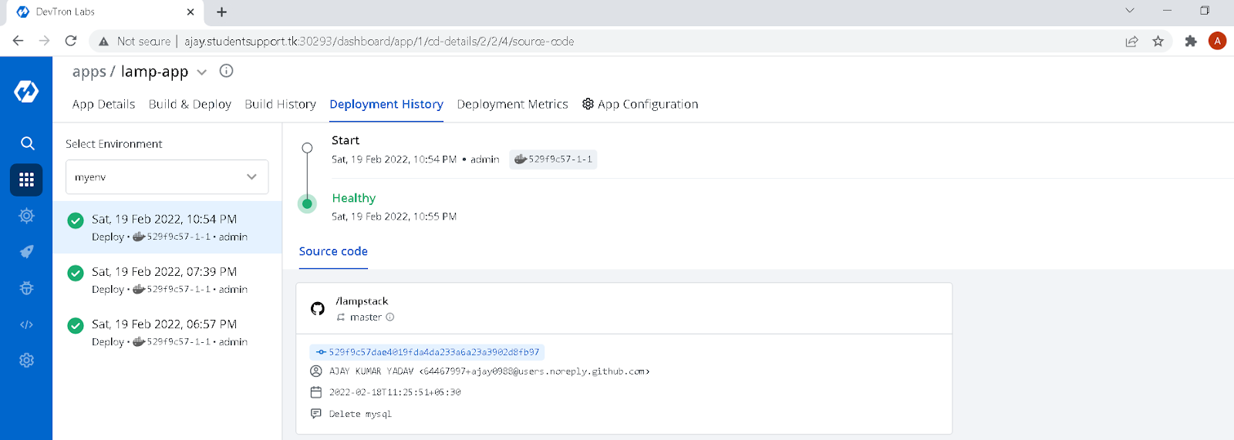Bookmark this page with the star icon
This screenshot has width=1234, height=440.
pyautogui.click(x=1158, y=42)
